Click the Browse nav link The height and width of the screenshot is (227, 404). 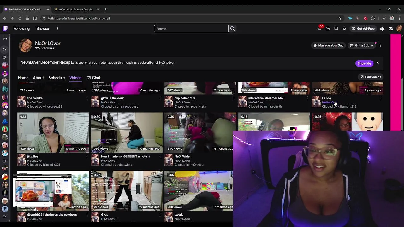pyautogui.click(x=43, y=29)
